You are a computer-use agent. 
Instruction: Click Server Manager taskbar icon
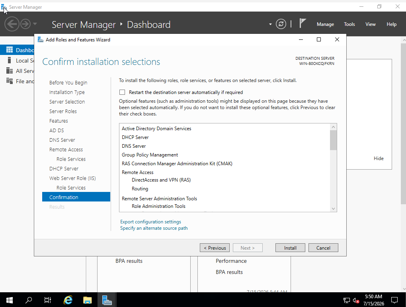(107, 300)
